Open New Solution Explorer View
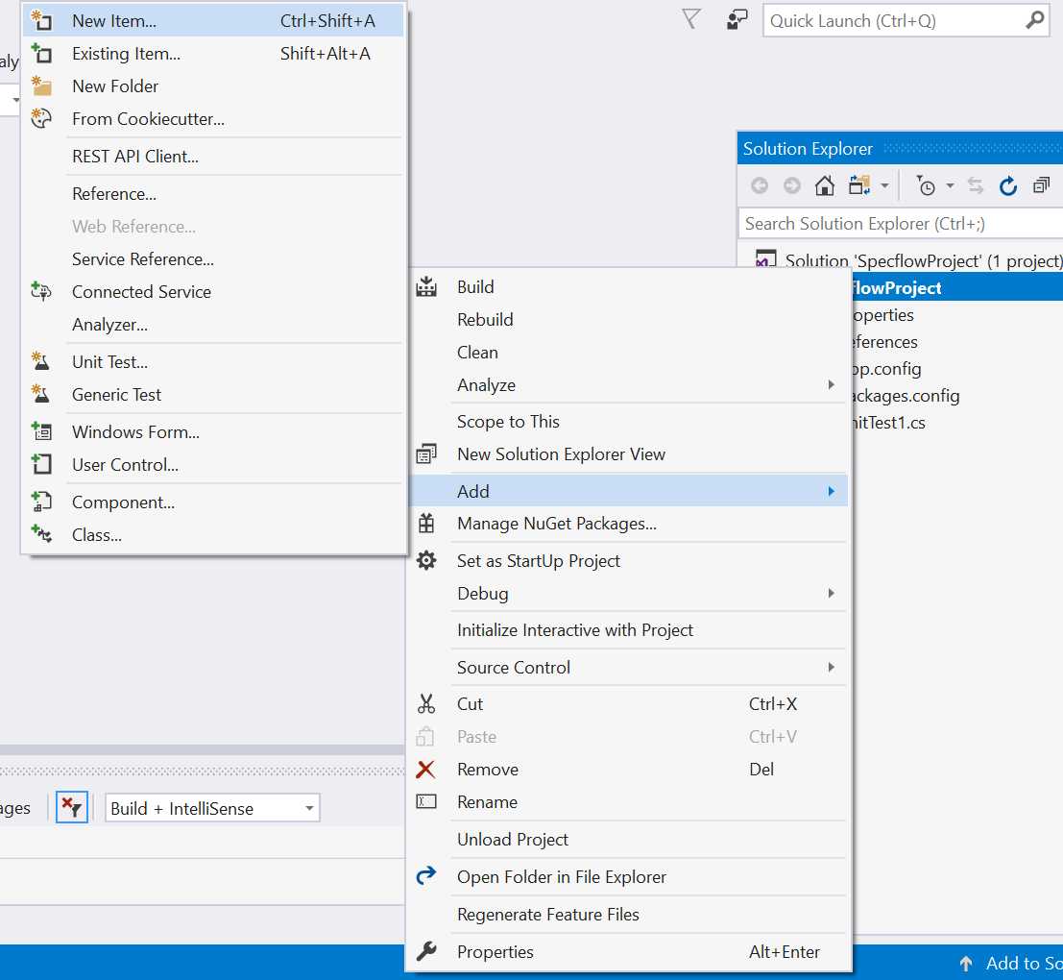1063x980 pixels. pyautogui.click(x=628, y=454)
